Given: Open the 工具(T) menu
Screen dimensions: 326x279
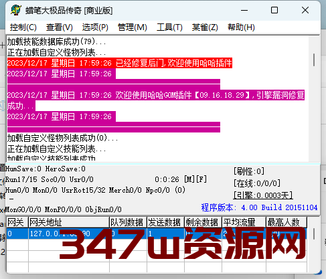Looking at the screenshot, I should click(169, 27).
